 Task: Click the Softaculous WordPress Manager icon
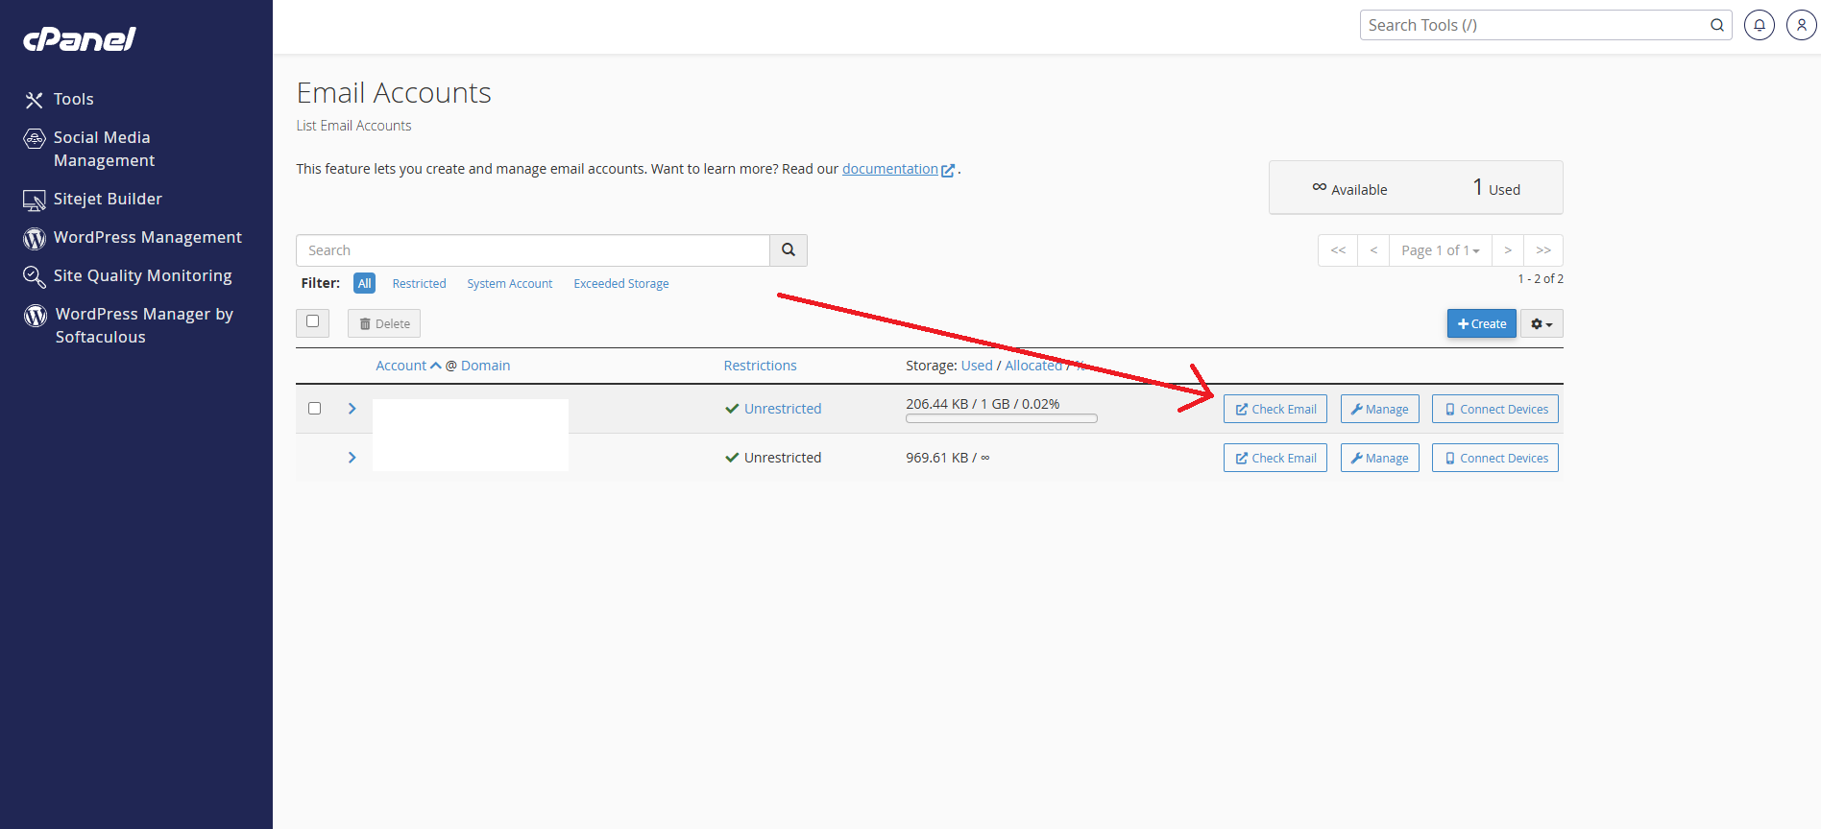click(x=36, y=315)
